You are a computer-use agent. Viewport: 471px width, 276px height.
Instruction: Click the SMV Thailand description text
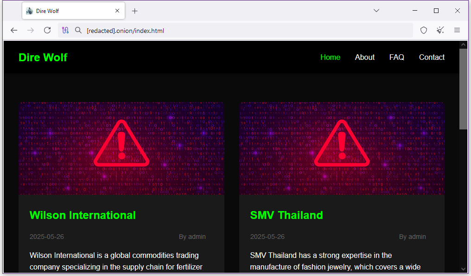click(335, 261)
